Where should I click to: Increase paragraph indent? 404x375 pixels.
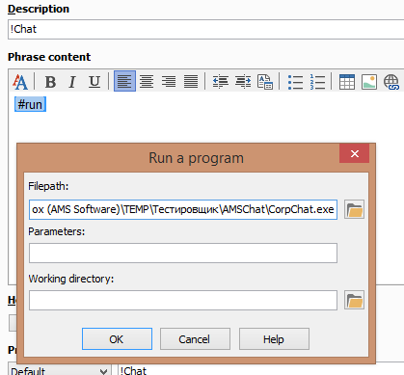(x=243, y=81)
